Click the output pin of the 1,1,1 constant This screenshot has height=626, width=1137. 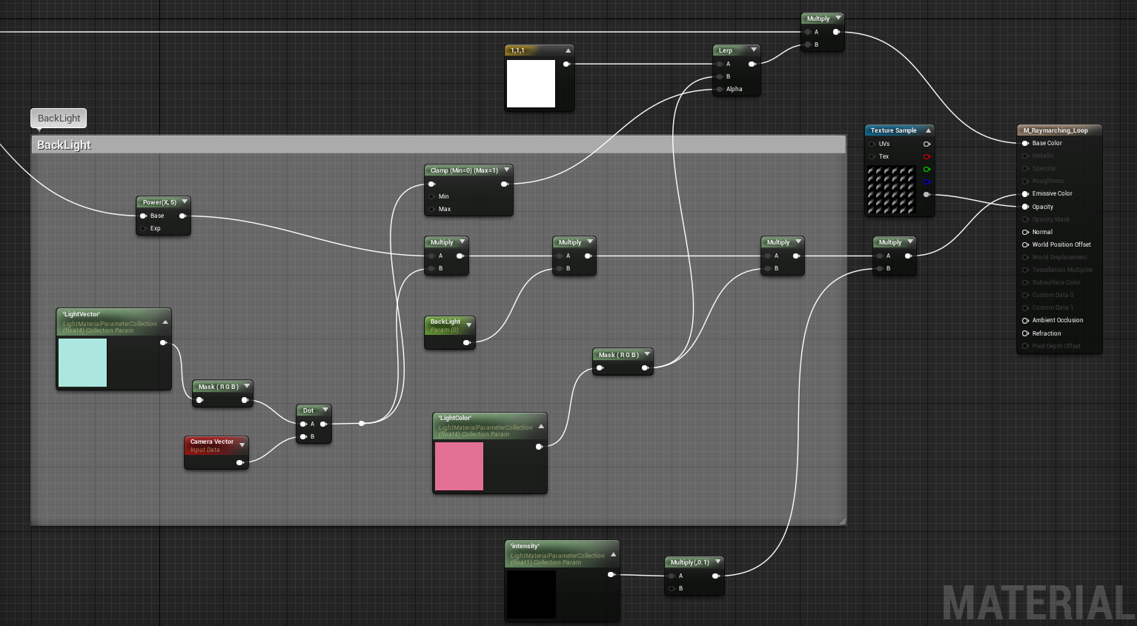tap(566, 64)
